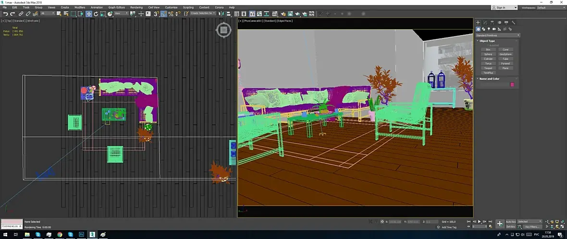Toggle Percent Snap in toolbar
The height and width of the screenshot is (239, 567).
pos(171,14)
